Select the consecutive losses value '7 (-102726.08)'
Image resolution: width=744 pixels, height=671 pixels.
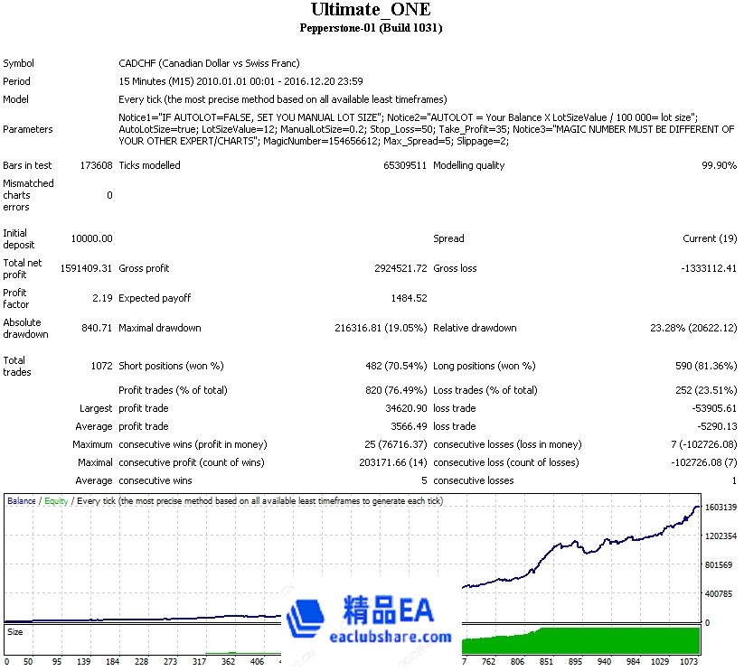[703, 445]
